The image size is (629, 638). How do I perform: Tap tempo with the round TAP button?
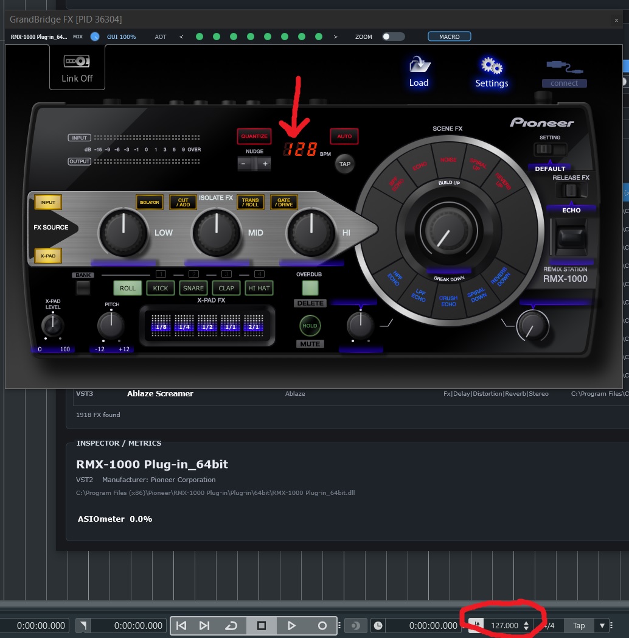tap(345, 164)
